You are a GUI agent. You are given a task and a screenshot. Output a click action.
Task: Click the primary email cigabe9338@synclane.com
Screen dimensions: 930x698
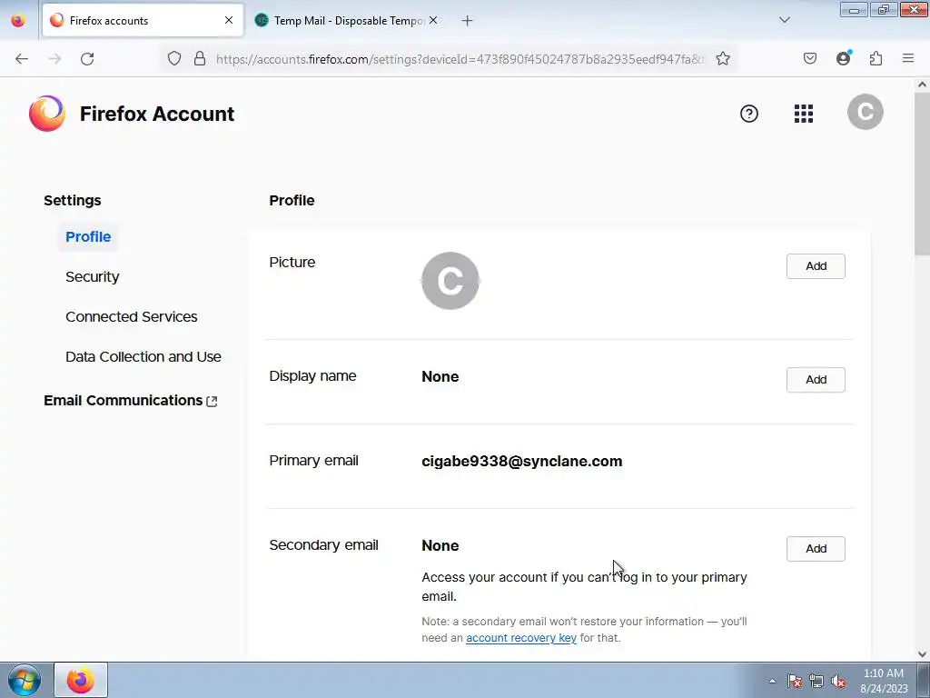522,461
